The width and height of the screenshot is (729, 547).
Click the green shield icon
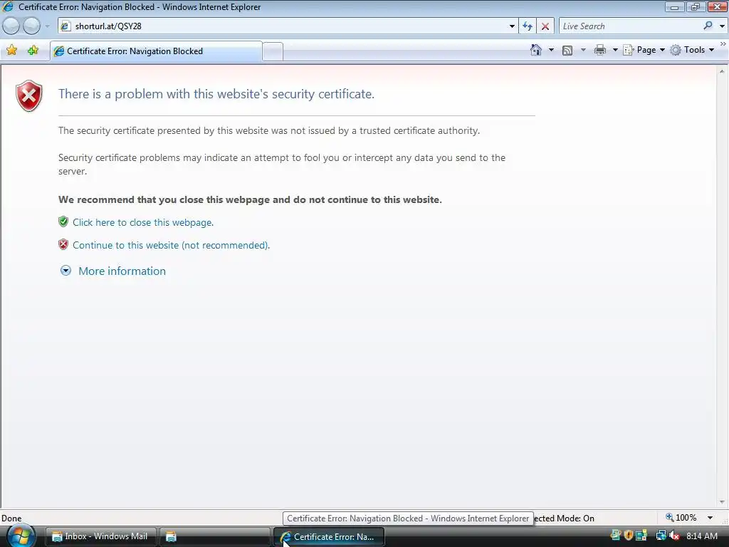pos(63,222)
